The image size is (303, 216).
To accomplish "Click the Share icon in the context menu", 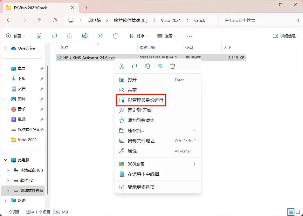I will (160, 66).
